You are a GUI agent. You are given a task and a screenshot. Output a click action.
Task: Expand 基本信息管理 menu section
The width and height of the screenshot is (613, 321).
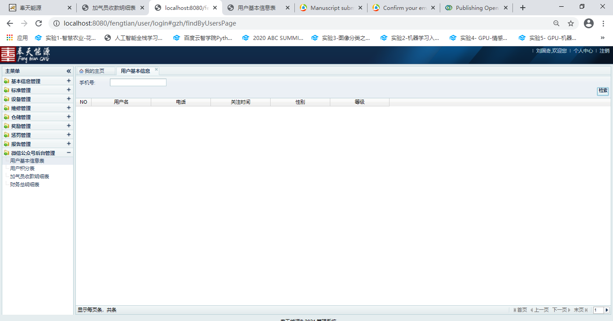[69, 81]
